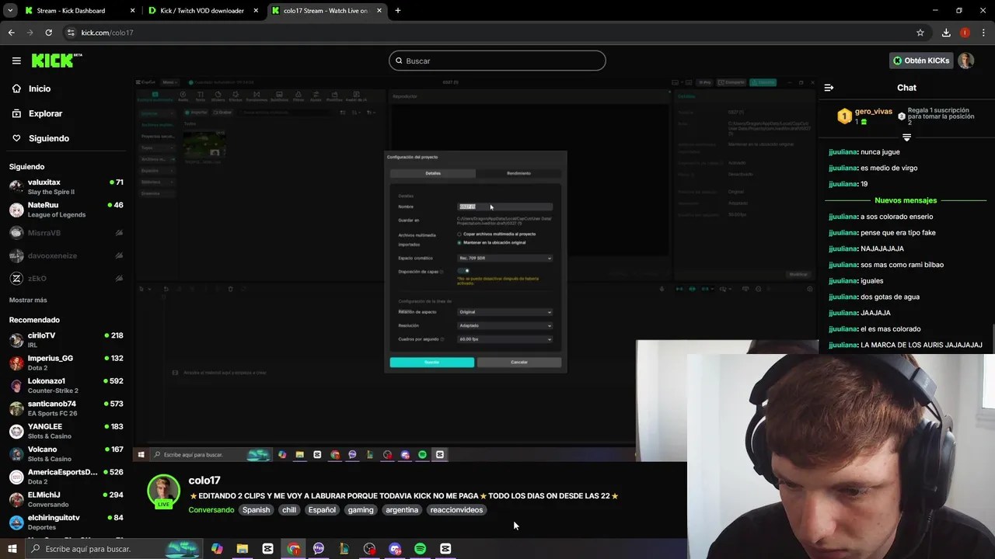Viewport: 995px width, 559px height.
Task: Toggle the 'Disposición de capas' switch
Action: pyautogui.click(x=464, y=270)
